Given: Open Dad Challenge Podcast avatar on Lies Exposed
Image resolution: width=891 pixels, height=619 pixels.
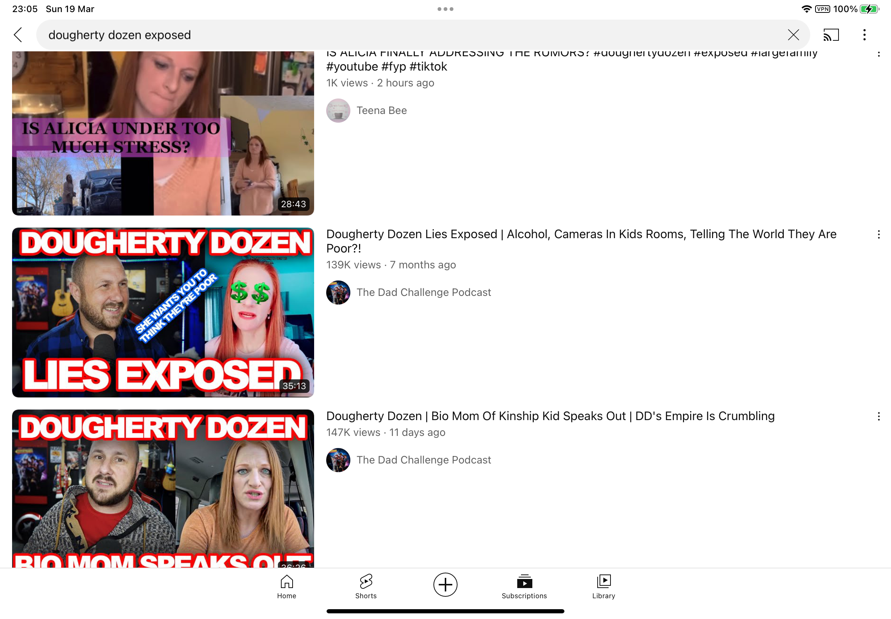Looking at the screenshot, I should [x=338, y=293].
